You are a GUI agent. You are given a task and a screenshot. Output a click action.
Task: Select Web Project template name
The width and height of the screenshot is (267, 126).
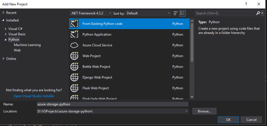[92, 56]
